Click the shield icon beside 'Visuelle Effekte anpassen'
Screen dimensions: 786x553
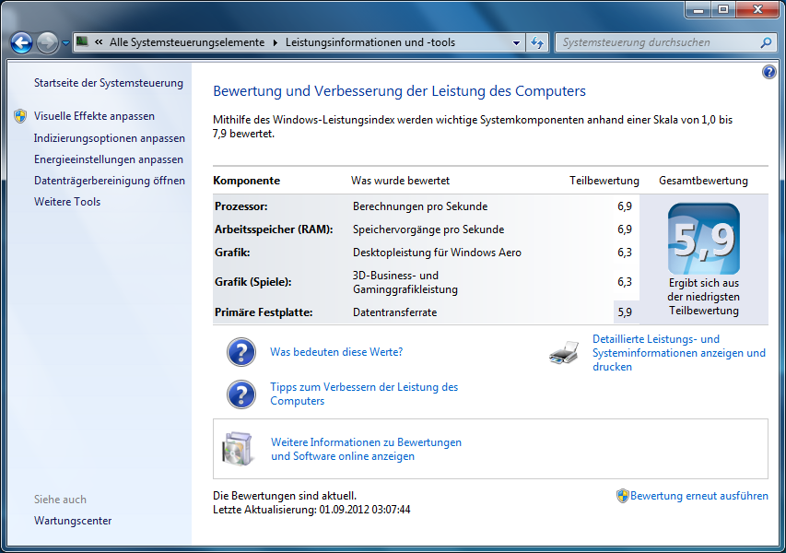20,116
